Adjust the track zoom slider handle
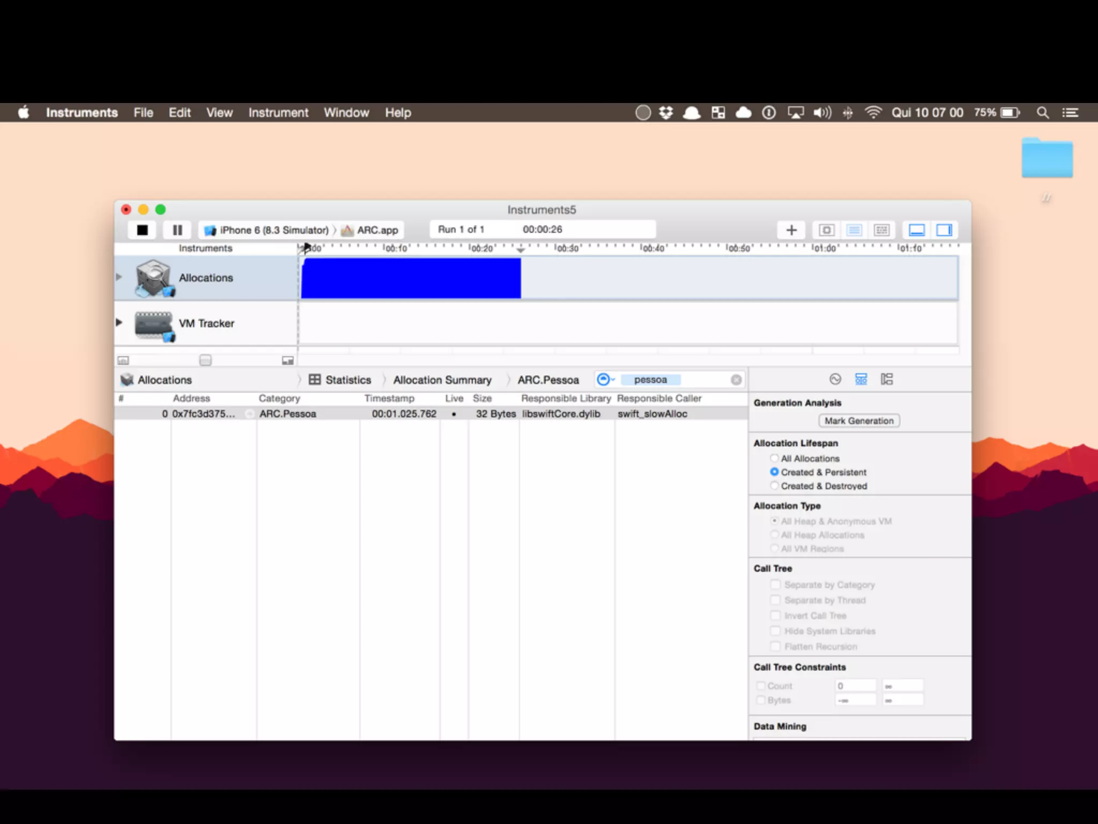 coord(205,360)
